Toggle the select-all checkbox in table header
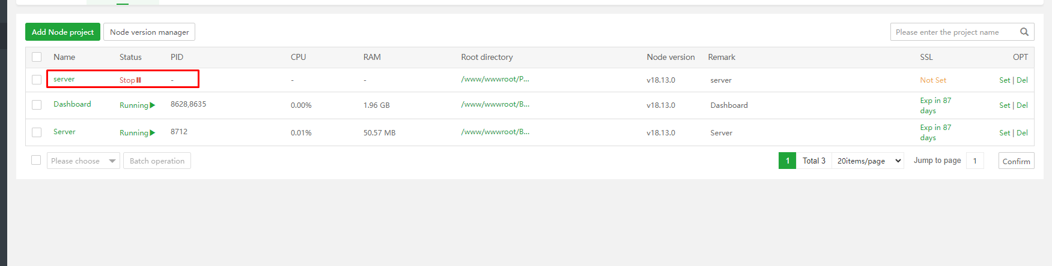The image size is (1052, 266). [x=37, y=57]
